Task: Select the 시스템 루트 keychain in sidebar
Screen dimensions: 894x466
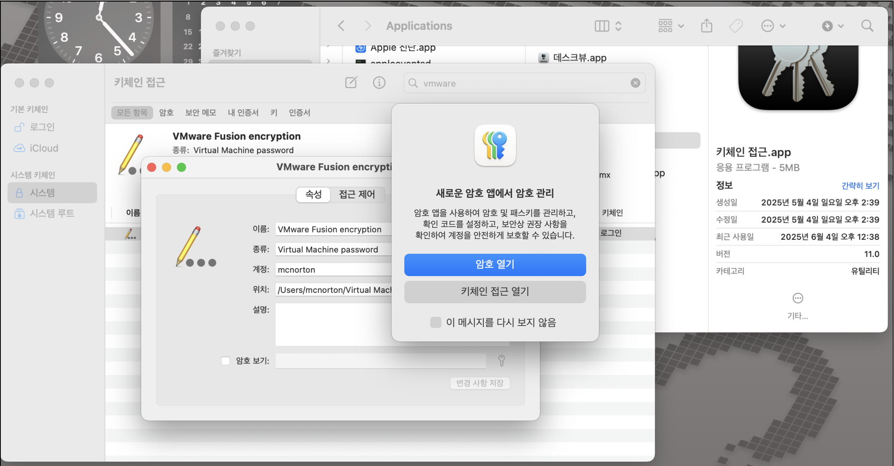Action: tap(52, 213)
